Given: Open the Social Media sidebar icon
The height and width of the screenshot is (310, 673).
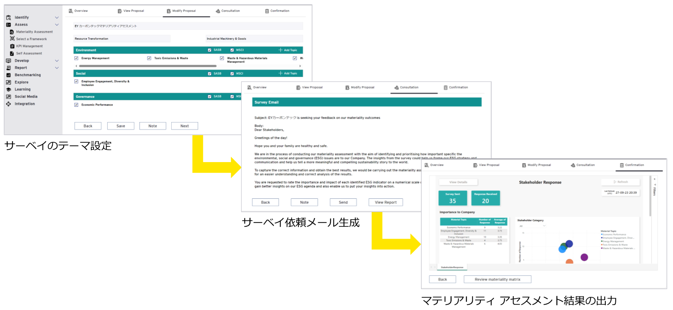Looking at the screenshot, I should (9, 97).
